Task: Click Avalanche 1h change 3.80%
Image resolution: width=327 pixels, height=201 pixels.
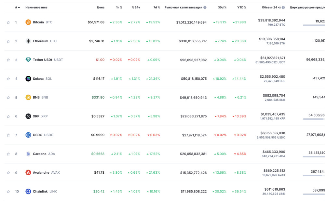Action: tap(116, 173)
